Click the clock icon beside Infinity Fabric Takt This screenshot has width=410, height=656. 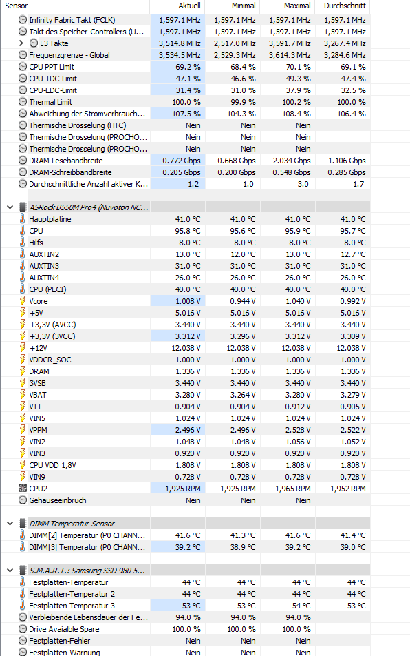click(23, 20)
